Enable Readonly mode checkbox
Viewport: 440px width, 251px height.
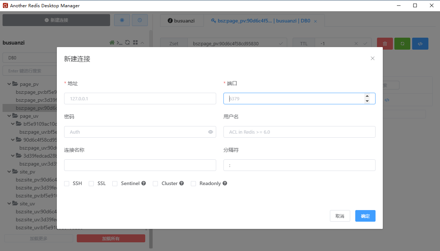tap(193, 183)
